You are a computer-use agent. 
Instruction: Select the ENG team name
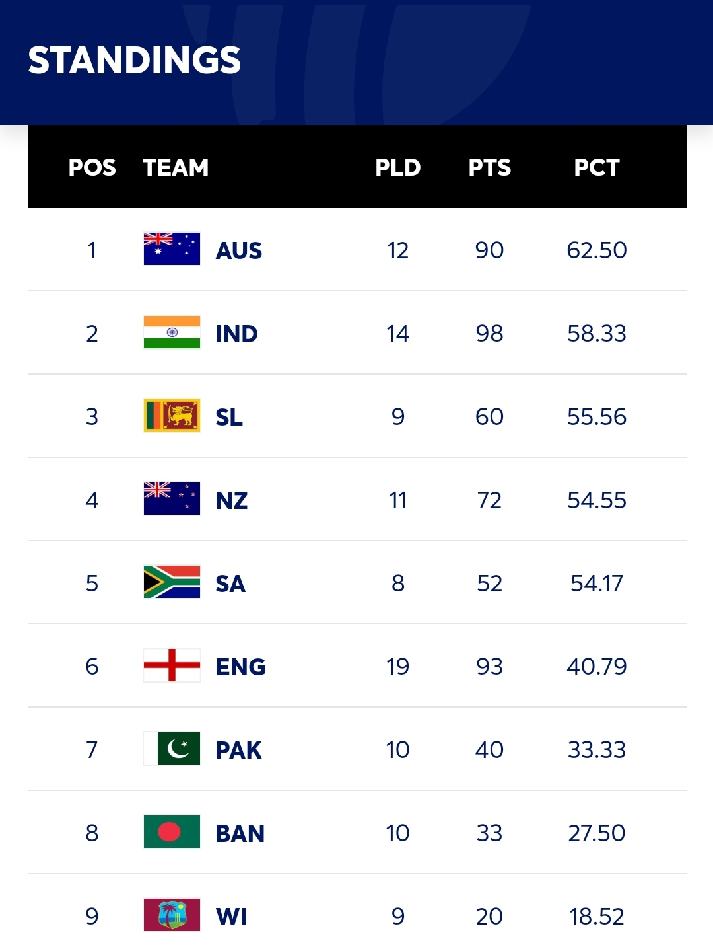(x=241, y=667)
